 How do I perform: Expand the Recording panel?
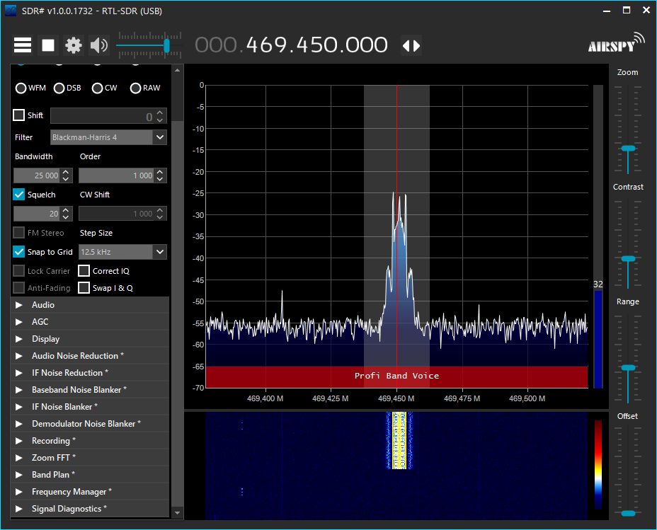coord(90,441)
